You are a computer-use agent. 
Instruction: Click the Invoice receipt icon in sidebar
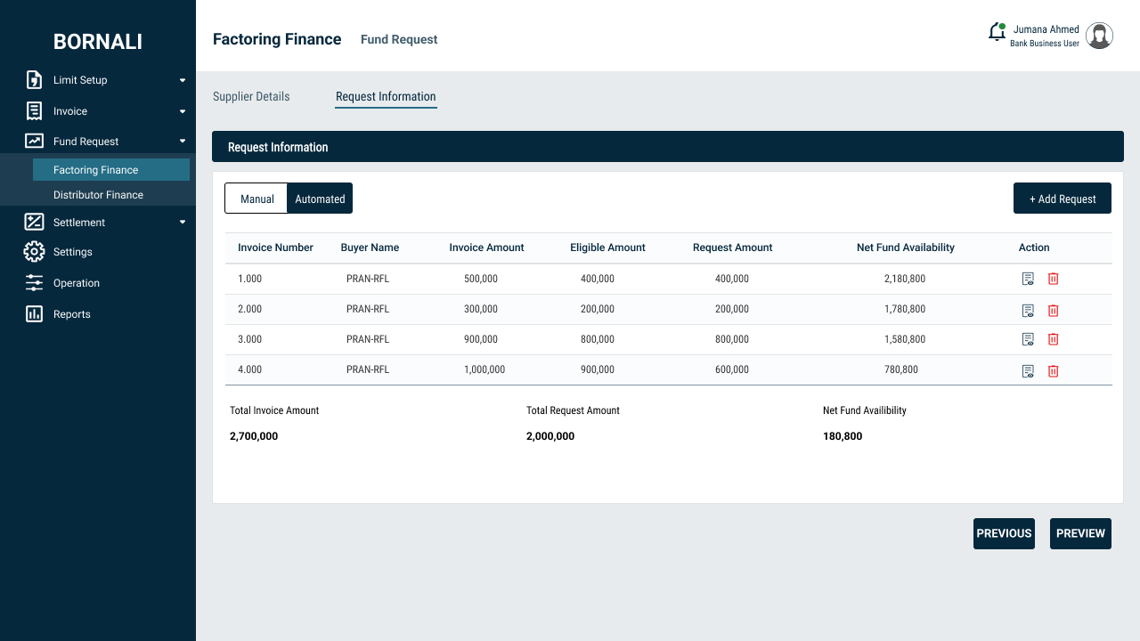[34, 111]
